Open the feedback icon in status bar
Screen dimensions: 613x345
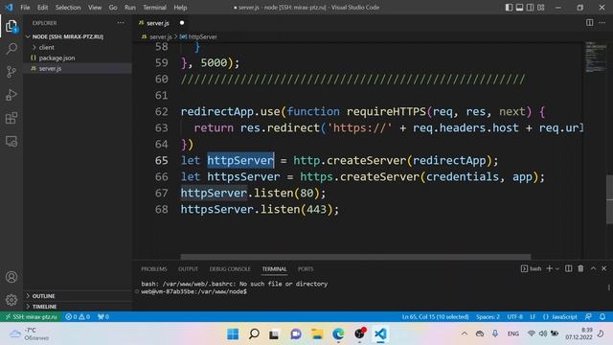588,317
